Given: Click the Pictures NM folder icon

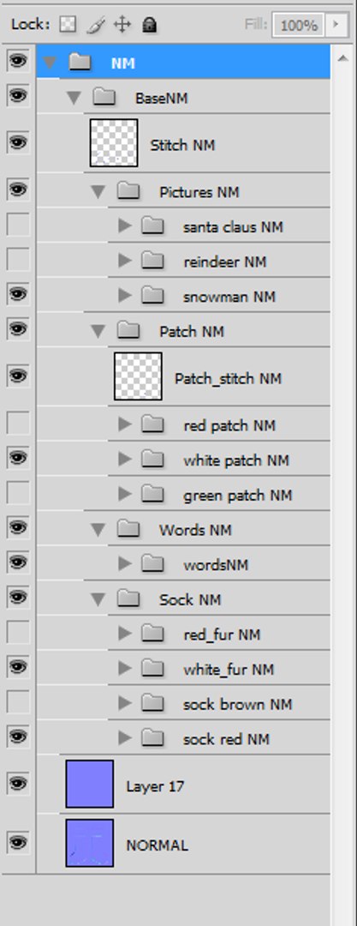Looking at the screenshot, I should [x=128, y=190].
